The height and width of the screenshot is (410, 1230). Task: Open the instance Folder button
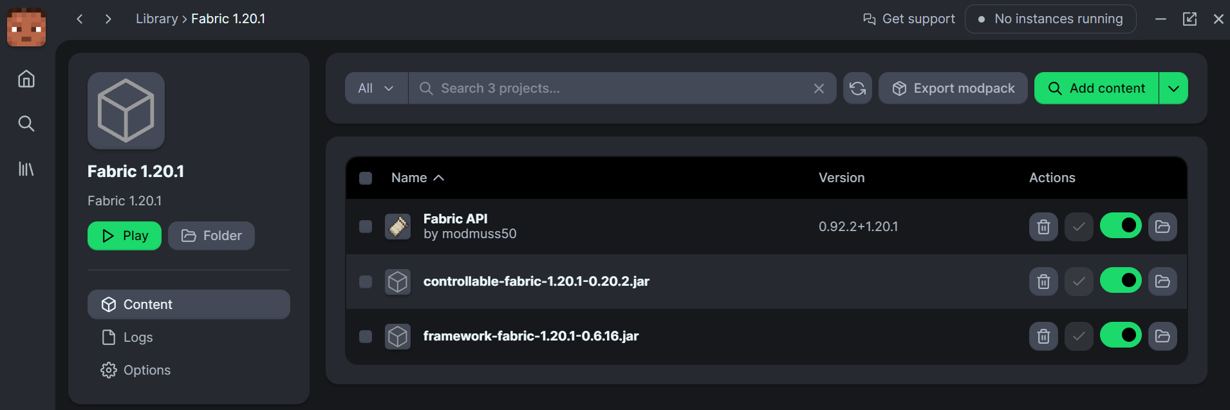pyautogui.click(x=211, y=236)
